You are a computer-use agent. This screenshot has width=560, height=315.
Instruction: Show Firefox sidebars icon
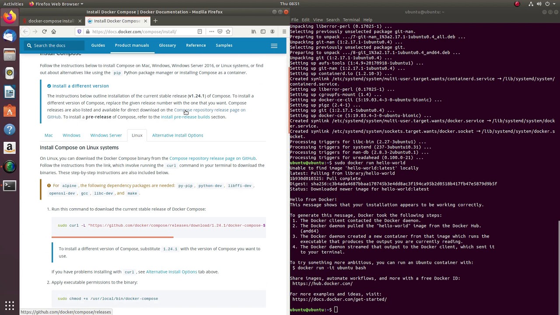[x=263, y=31]
